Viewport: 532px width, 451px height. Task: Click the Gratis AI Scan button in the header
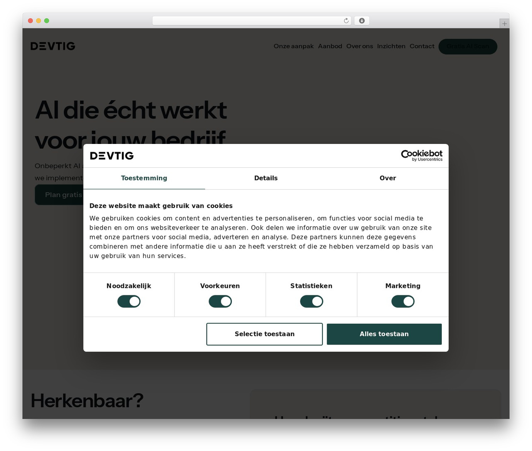pyautogui.click(x=468, y=46)
